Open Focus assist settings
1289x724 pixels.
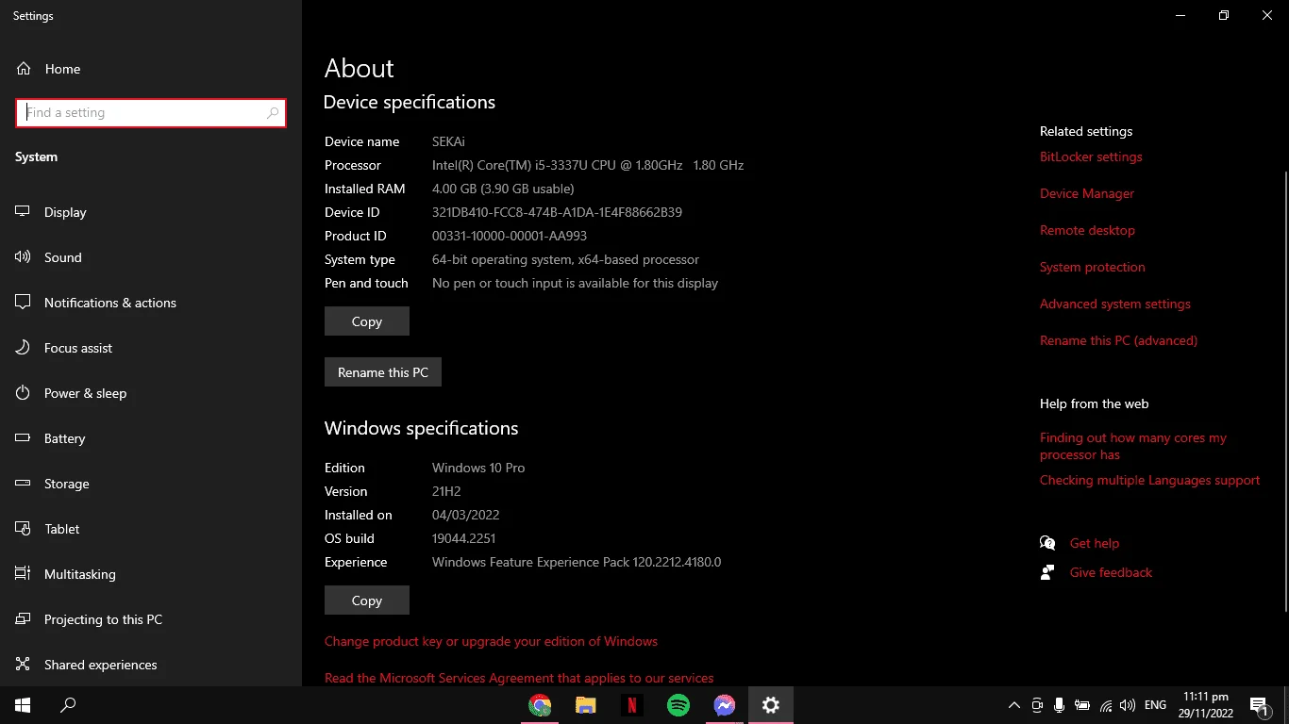point(151,348)
